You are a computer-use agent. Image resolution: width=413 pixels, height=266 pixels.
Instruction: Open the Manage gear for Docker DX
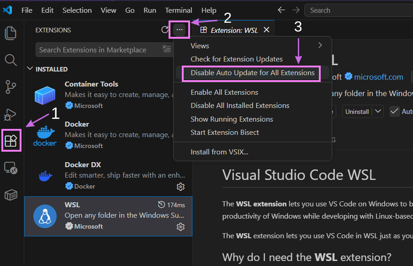tap(180, 187)
